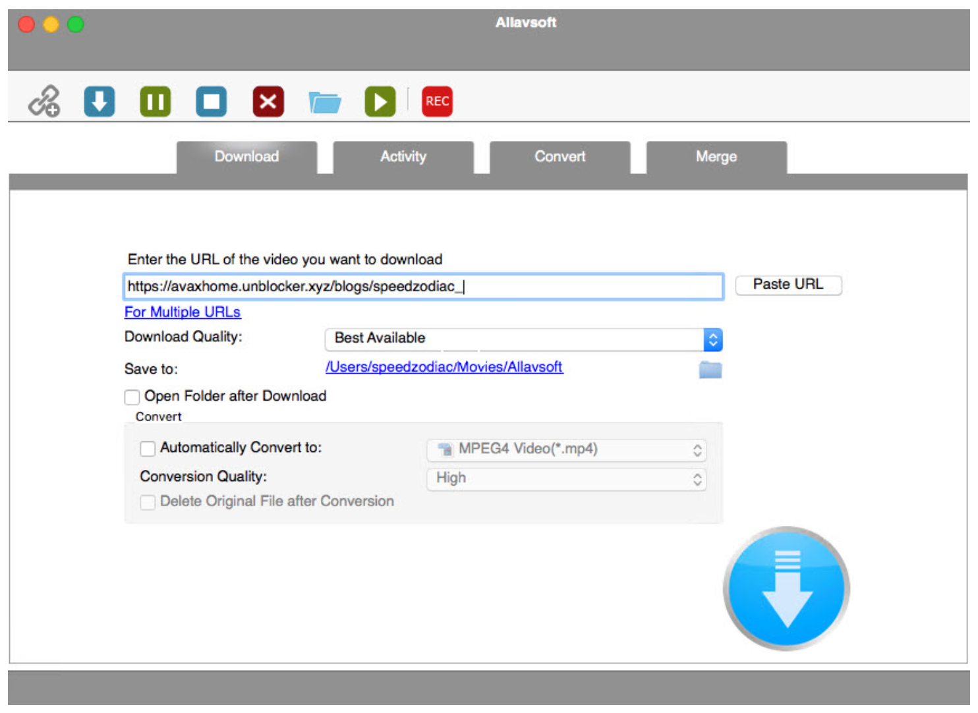Click the Paste URL button
Image resolution: width=978 pixels, height=713 pixels.
[x=788, y=285]
